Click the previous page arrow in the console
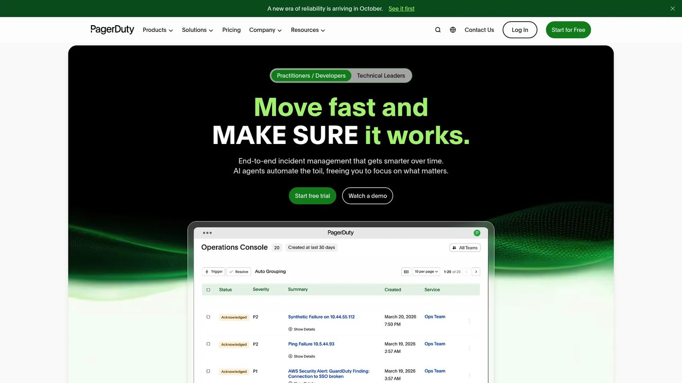 [x=466, y=272]
